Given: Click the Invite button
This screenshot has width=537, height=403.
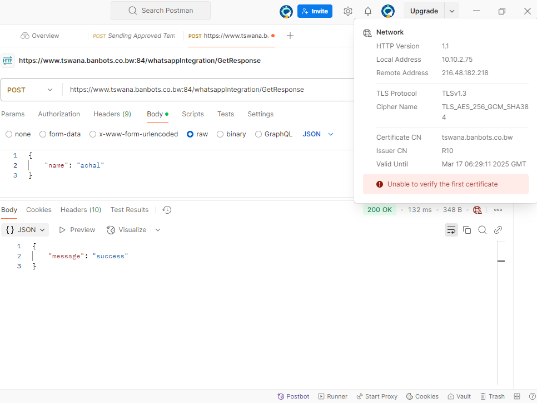Looking at the screenshot, I should point(315,11).
